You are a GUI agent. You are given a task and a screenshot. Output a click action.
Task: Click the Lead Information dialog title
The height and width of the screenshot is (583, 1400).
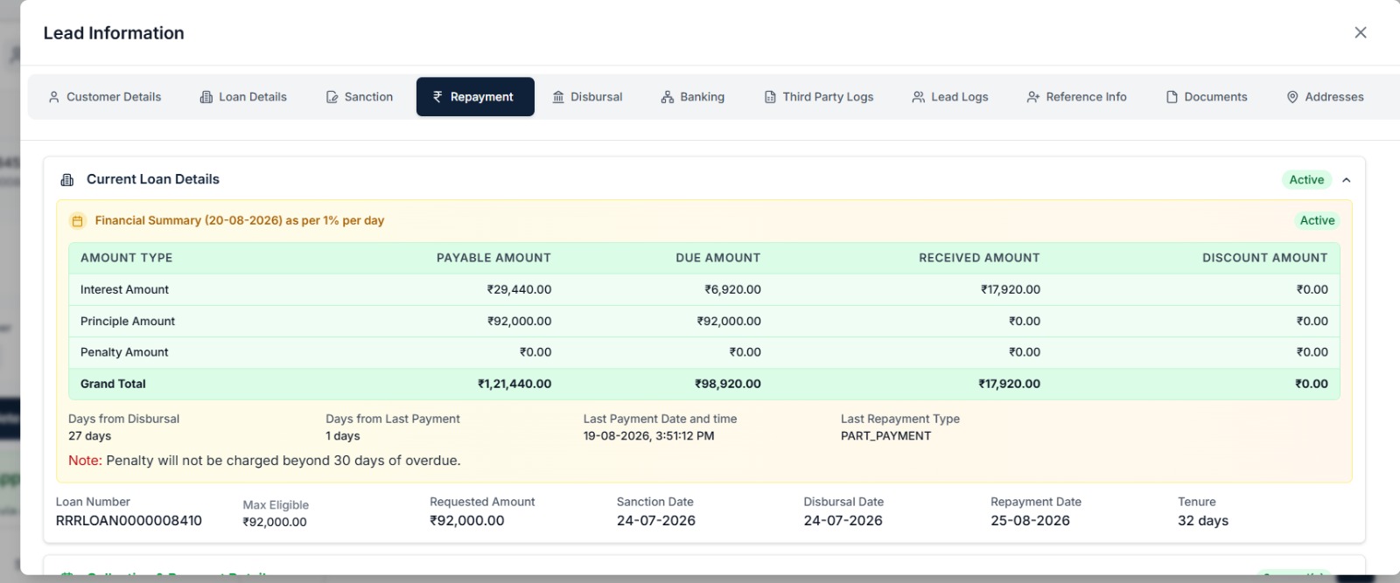[114, 33]
